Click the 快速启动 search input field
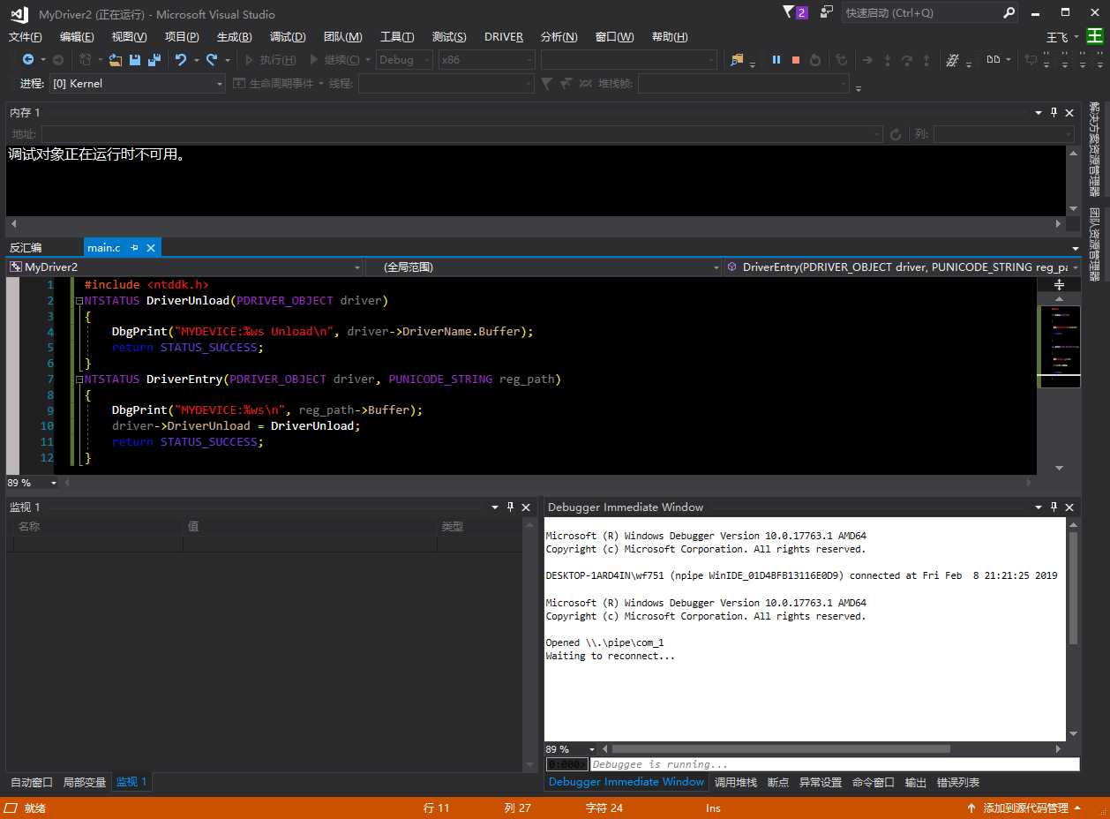 [x=922, y=12]
